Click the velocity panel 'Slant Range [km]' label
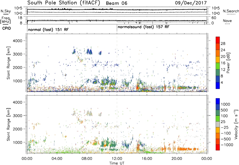Screen dimensions: 239x165 pos(8,124)
